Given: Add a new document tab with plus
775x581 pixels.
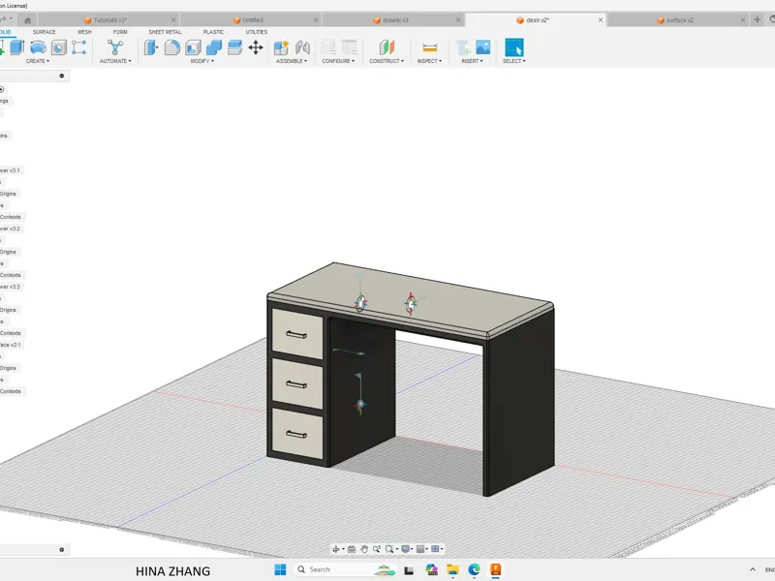Looking at the screenshot, I should click(757, 19).
